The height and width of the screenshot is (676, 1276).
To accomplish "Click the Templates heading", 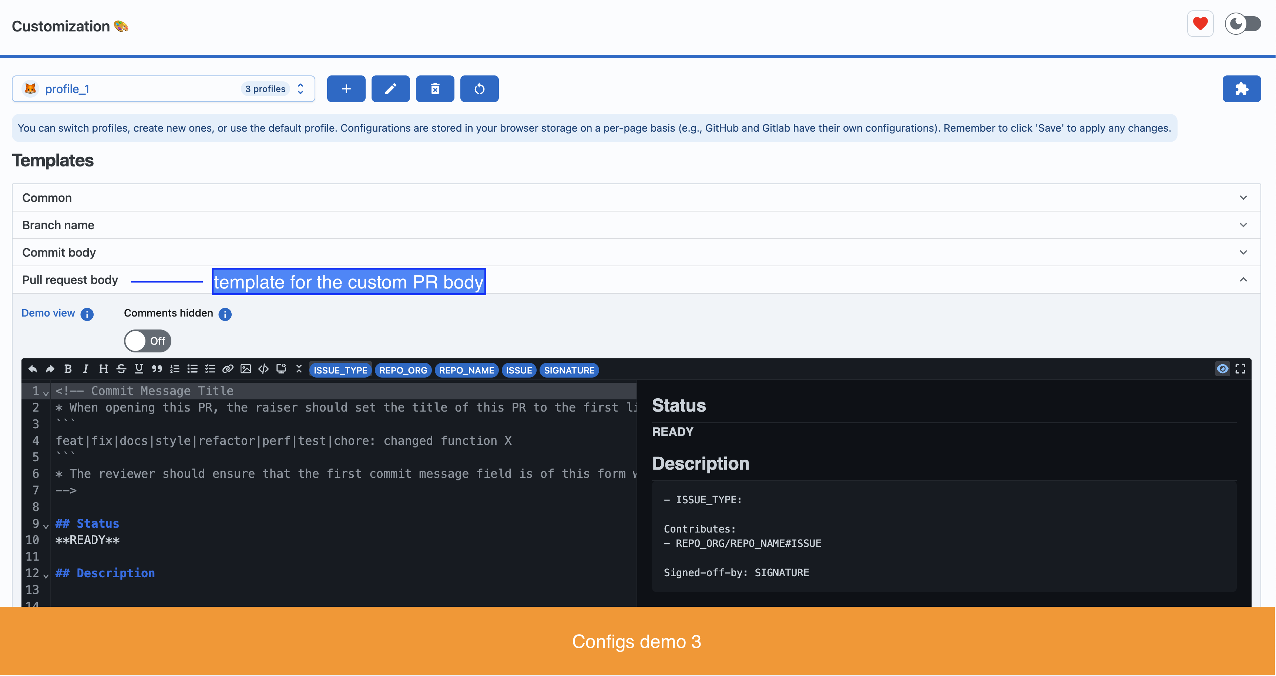I will [x=53, y=161].
